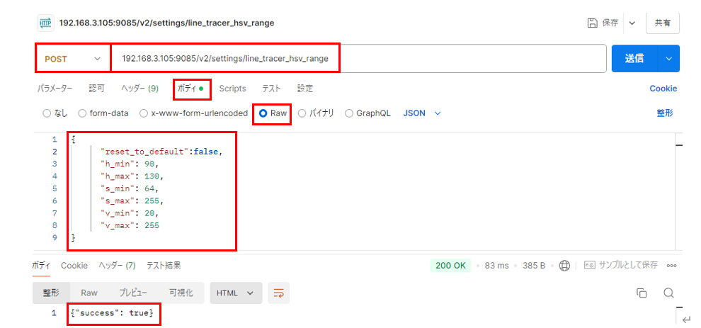Select the x-www-form-urlencoded body option
Screen dimensions: 701x328
tap(144, 113)
